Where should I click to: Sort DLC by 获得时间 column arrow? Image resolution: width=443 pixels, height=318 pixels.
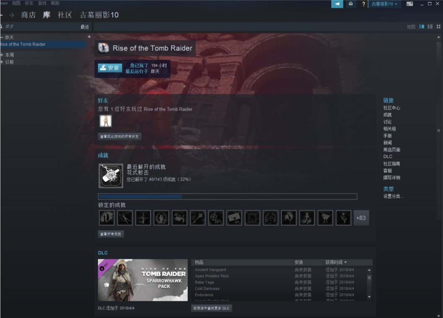[x=345, y=262]
